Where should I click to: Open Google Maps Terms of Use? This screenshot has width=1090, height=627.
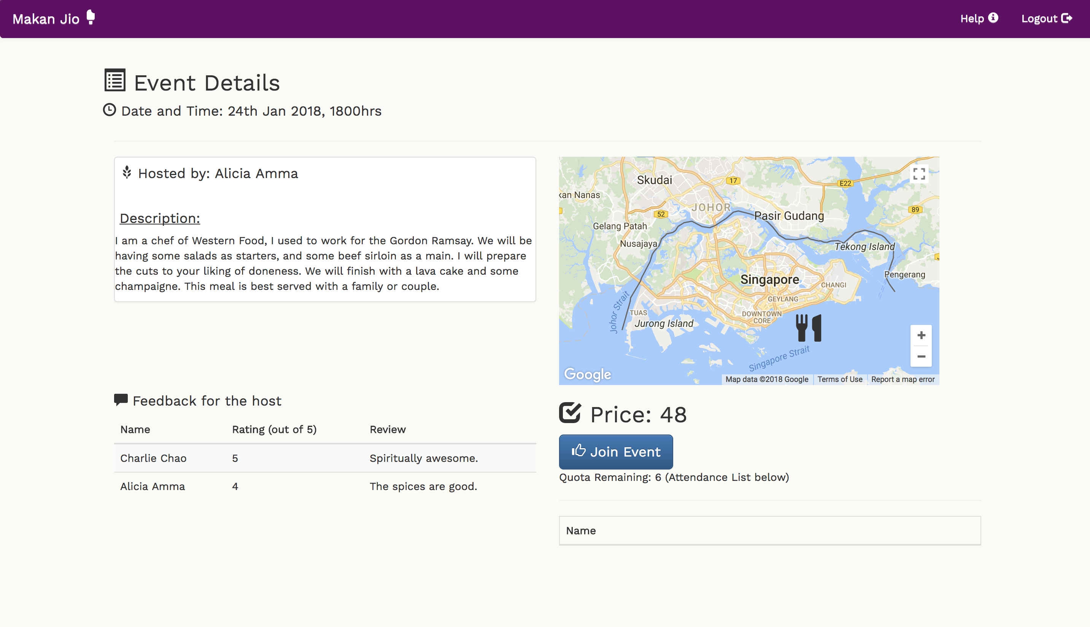coord(839,379)
